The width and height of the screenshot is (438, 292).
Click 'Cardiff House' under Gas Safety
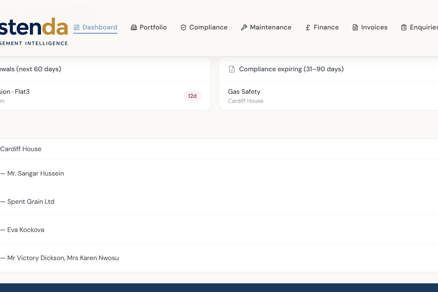tap(246, 101)
